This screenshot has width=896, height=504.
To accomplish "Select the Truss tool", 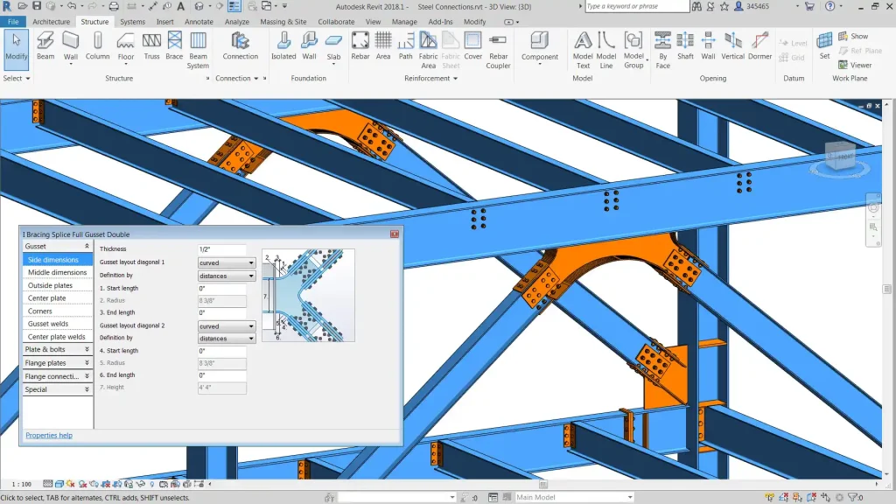I will [152, 48].
